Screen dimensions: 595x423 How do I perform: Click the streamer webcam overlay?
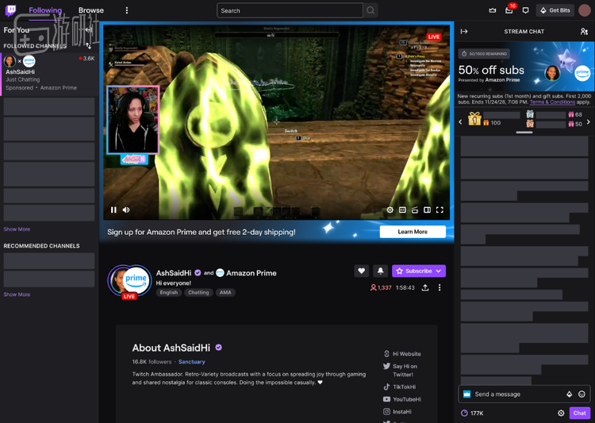click(132, 120)
